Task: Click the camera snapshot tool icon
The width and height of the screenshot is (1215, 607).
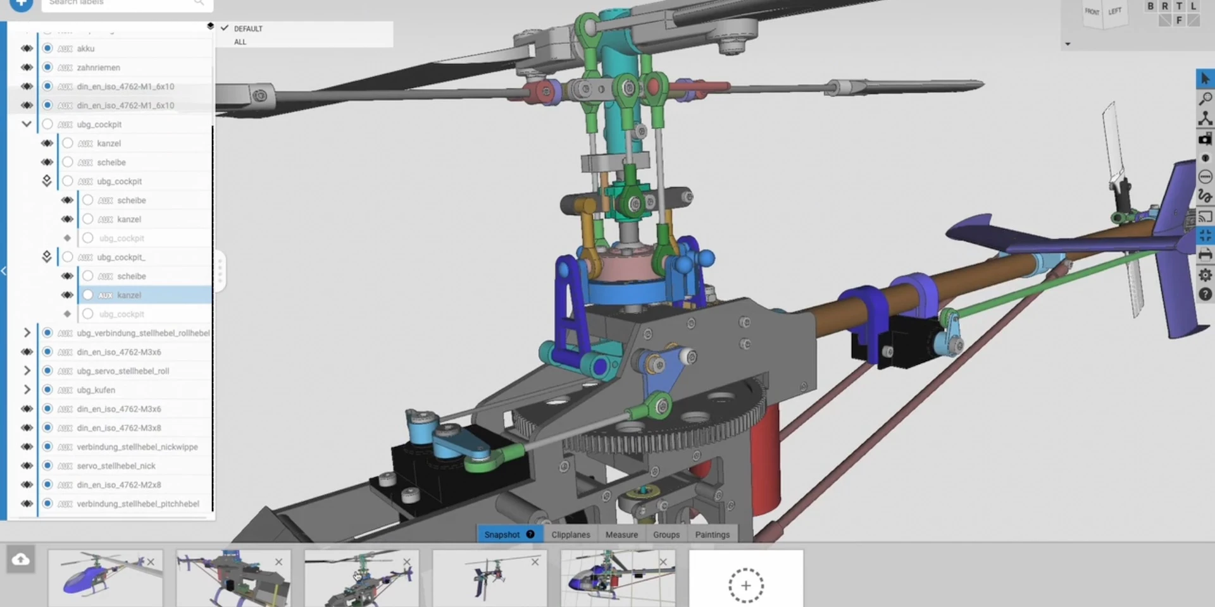Action: [x=1205, y=138]
